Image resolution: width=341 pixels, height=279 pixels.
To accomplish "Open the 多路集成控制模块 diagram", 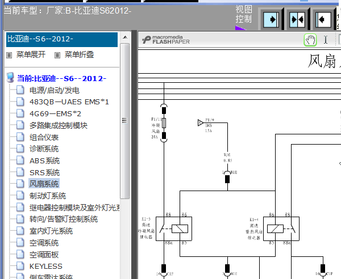I will (59, 125).
